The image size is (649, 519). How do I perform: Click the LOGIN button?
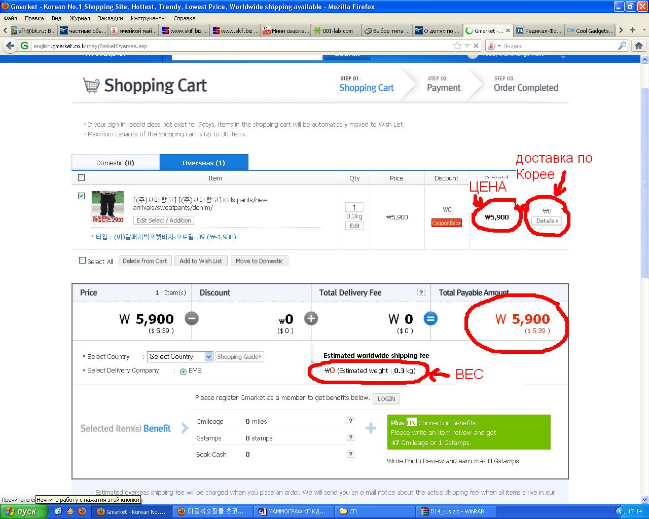click(x=386, y=399)
